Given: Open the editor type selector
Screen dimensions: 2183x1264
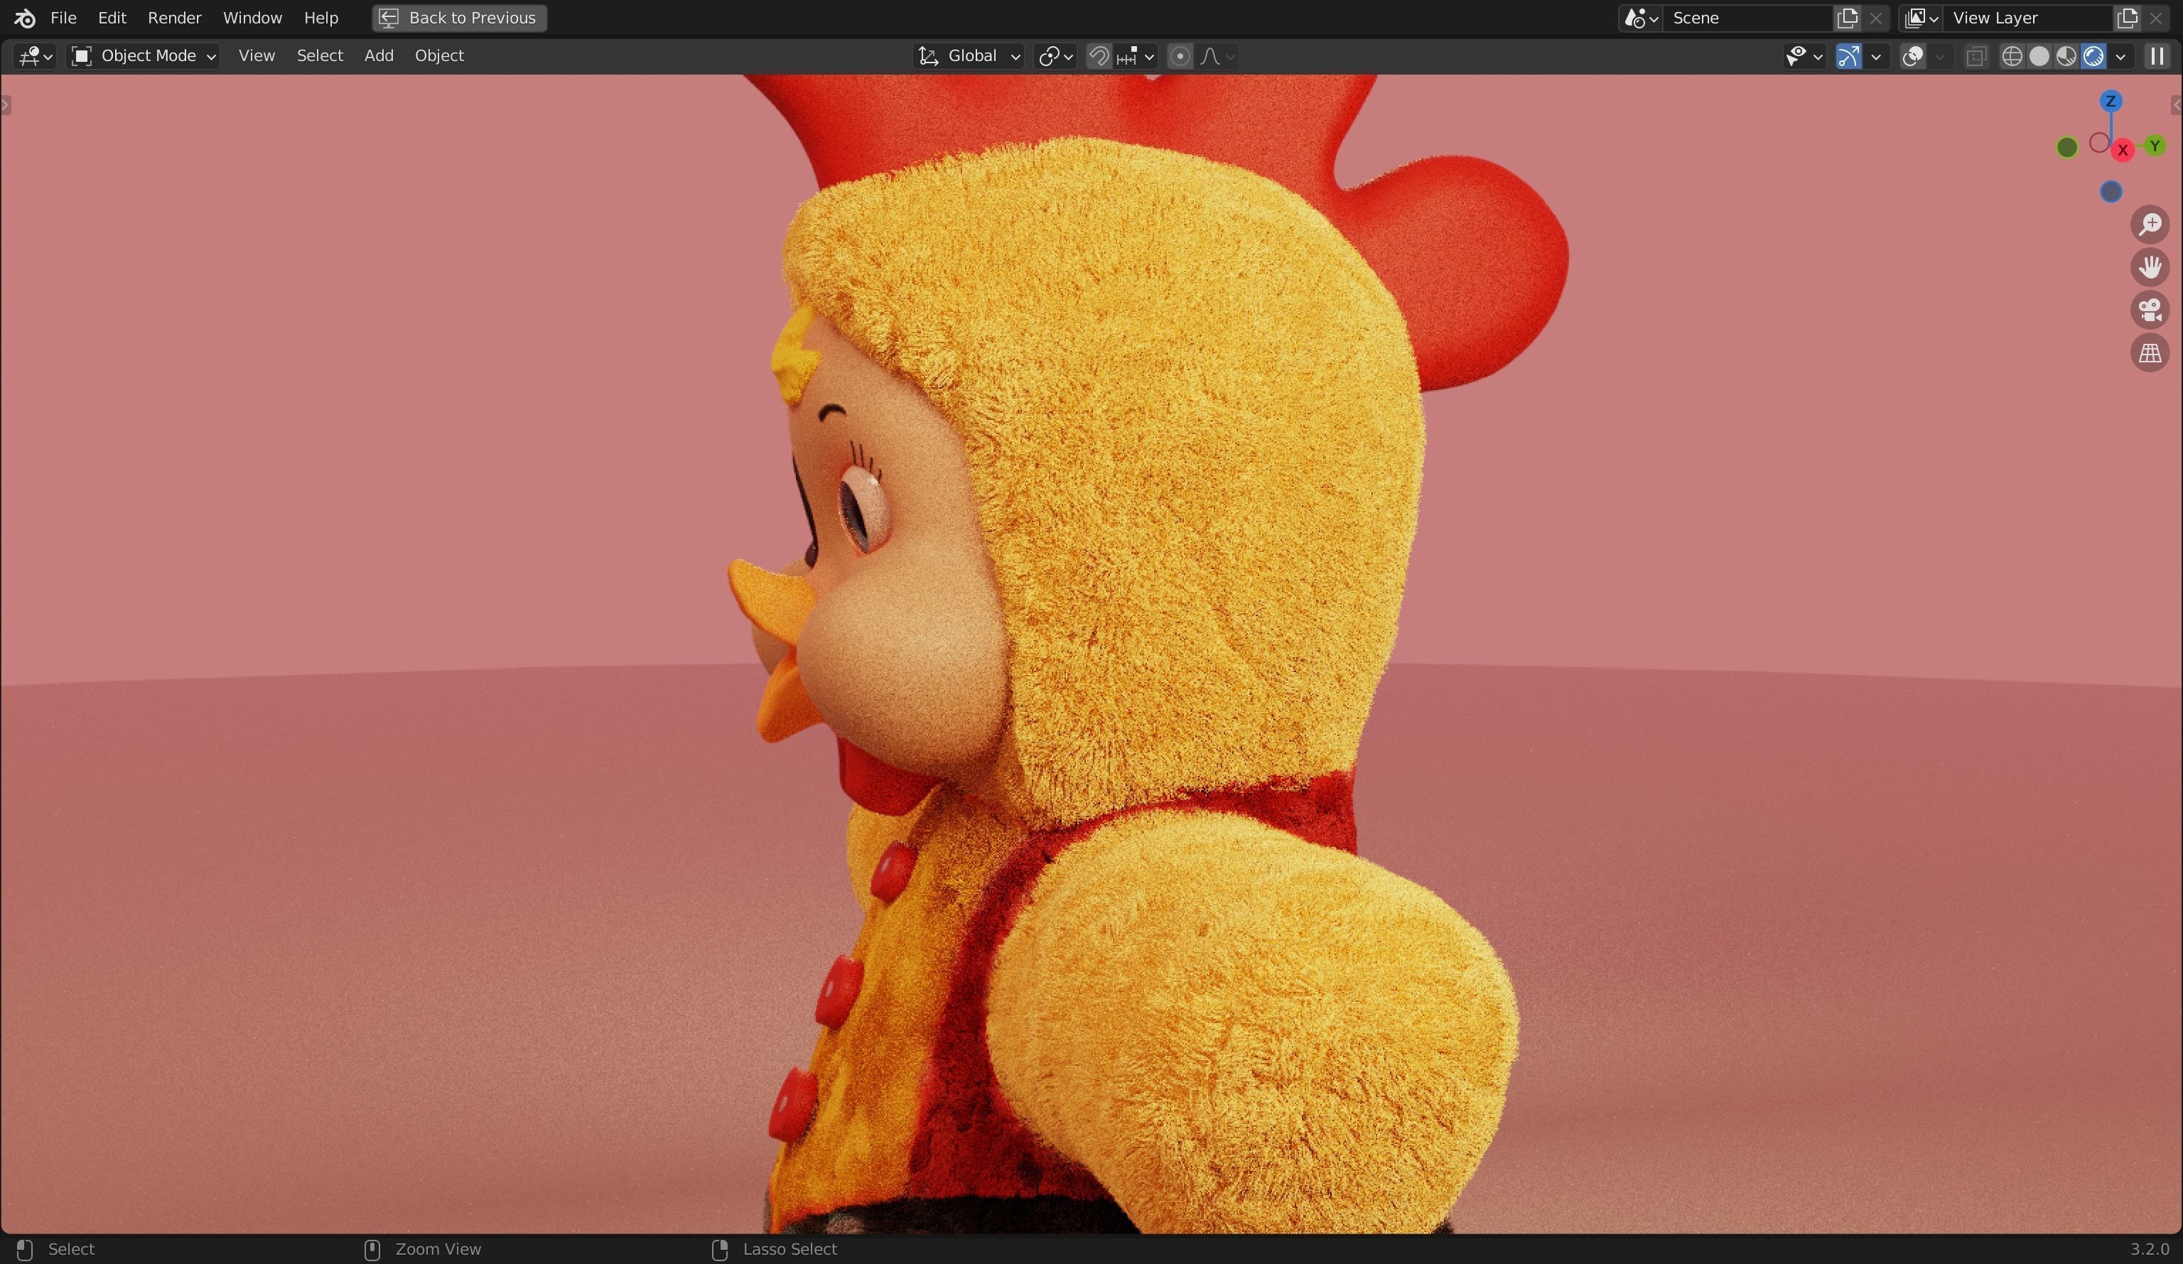Looking at the screenshot, I should coord(35,56).
